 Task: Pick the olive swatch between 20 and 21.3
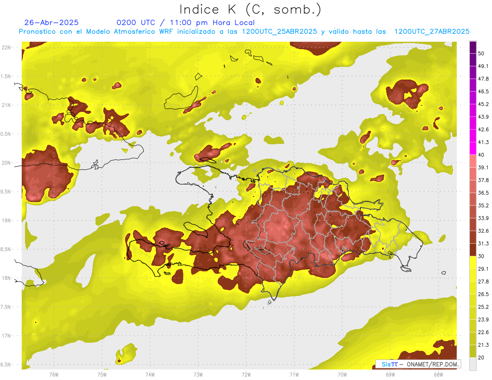(x=473, y=351)
